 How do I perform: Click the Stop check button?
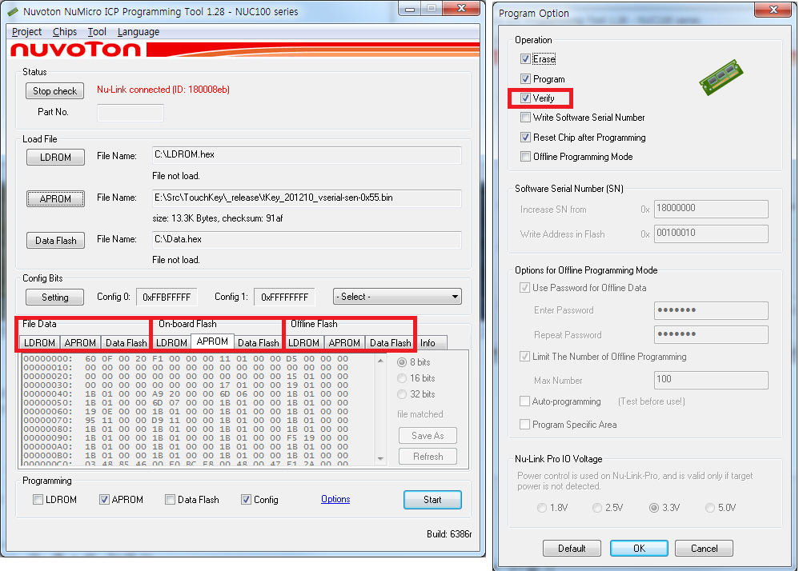tap(54, 91)
